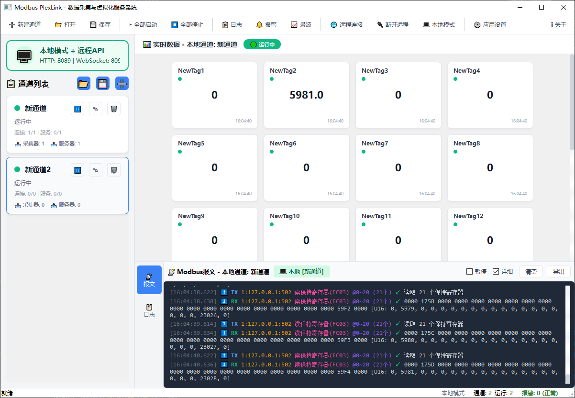Viewport: 575px width, 398px height.
Task: Click 断开远程 in the toolbar
Action: 393,24
